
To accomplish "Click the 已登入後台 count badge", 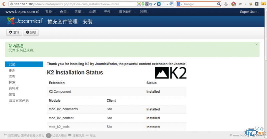I will click(x=48, y=135).
